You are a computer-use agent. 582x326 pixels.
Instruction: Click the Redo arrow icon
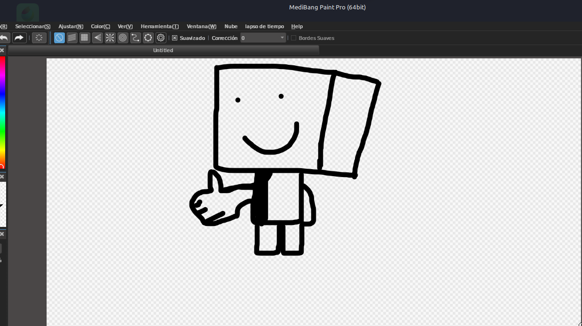[x=19, y=38]
